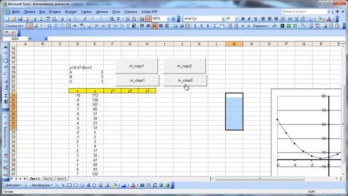
Task: Select the Oval drawing tool
Action: (x=76, y=185)
